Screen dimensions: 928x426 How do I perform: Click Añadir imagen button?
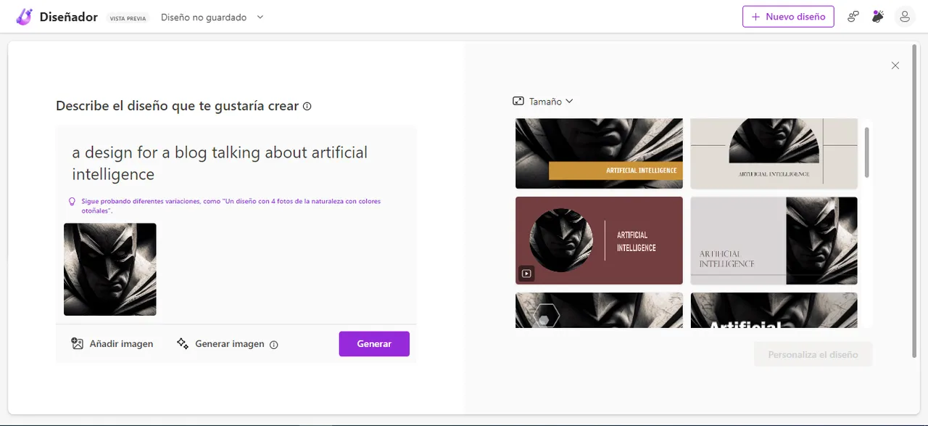click(x=112, y=344)
